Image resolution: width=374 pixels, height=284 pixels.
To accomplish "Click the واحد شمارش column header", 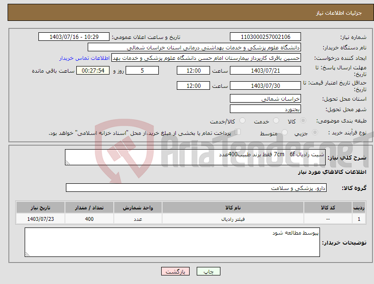I will tap(138, 207).
